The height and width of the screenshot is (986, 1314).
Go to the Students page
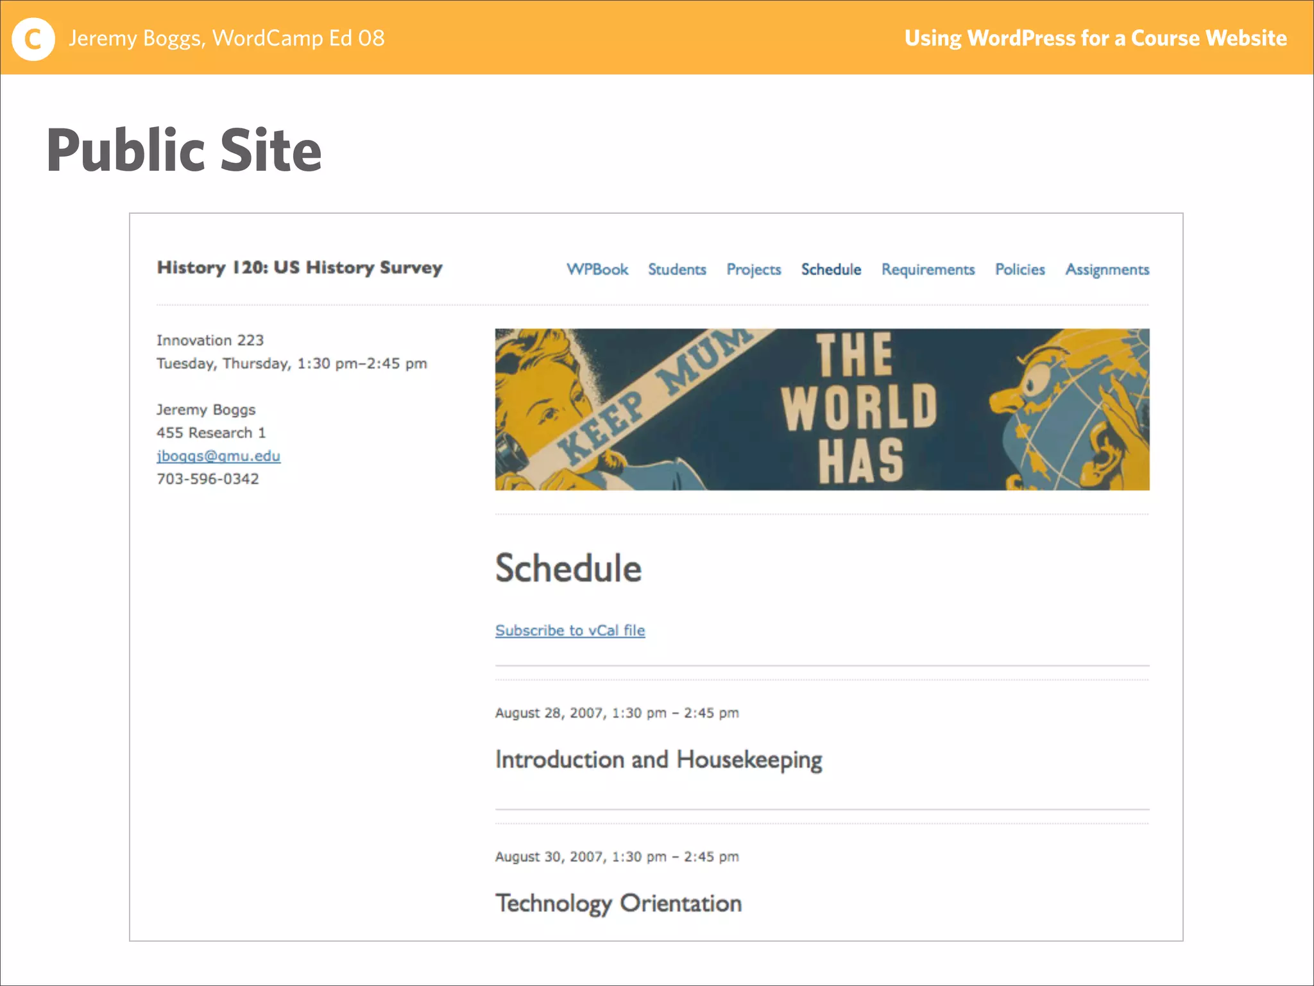(677, 270)
